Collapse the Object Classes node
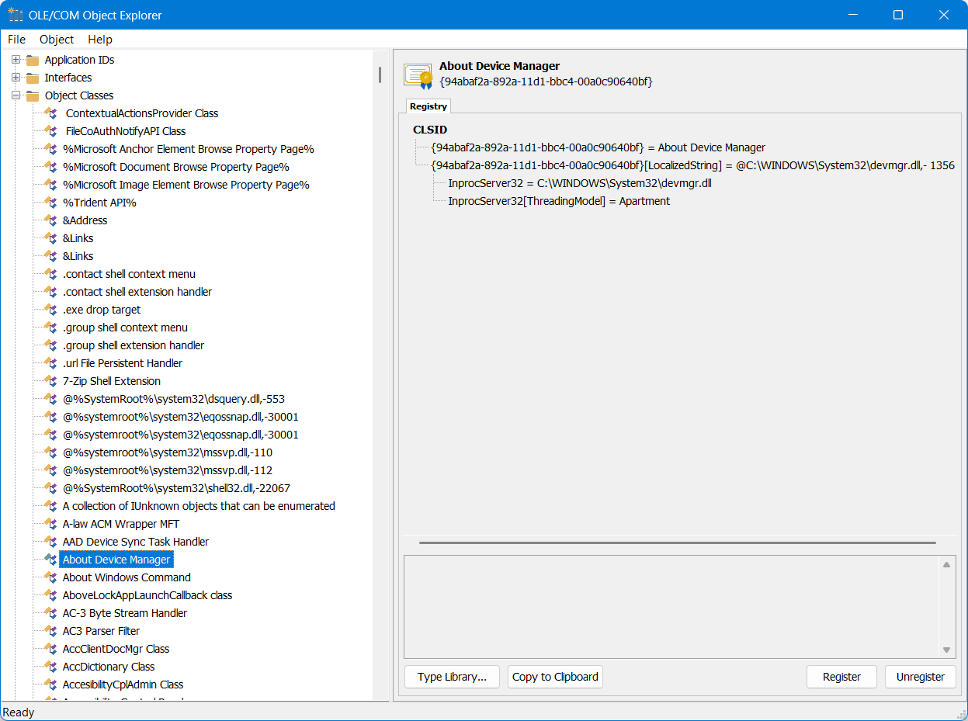Image resolution: width=968 pixels, height=721 pixels. (16, 95)
